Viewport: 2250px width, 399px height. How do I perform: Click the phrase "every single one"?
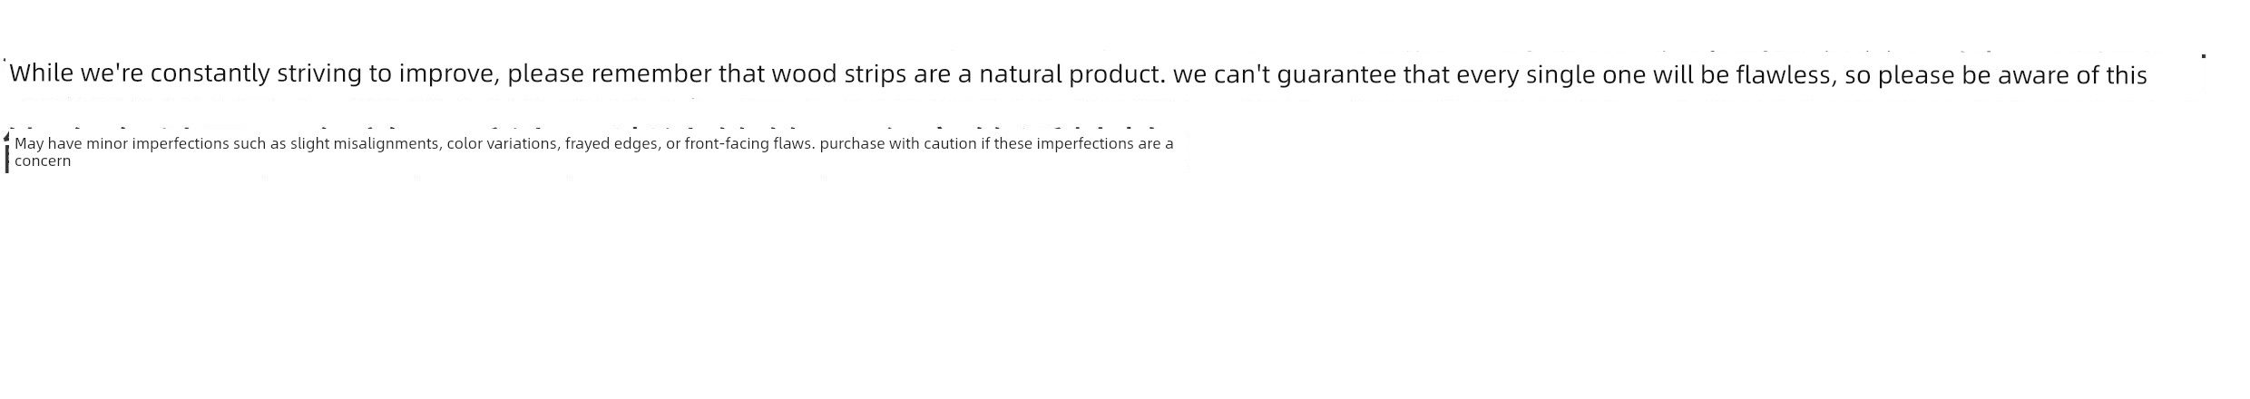coord(1551,74)
